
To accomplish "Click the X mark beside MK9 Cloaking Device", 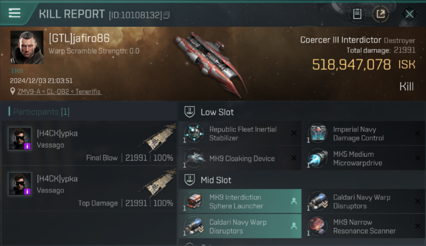I will [x=294, y=158].
